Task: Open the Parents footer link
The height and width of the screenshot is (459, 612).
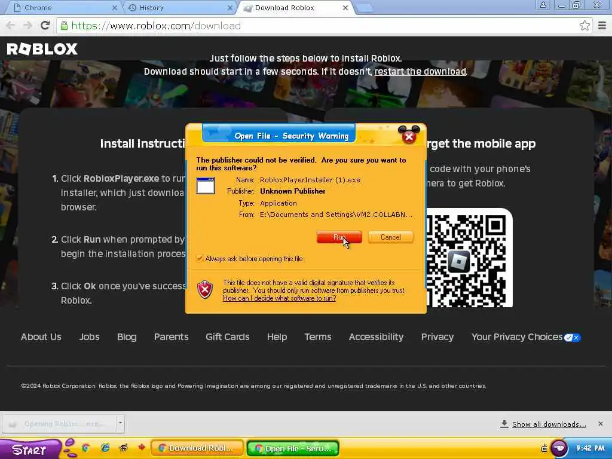Action: pyautogui.click(x=171, y=337)
